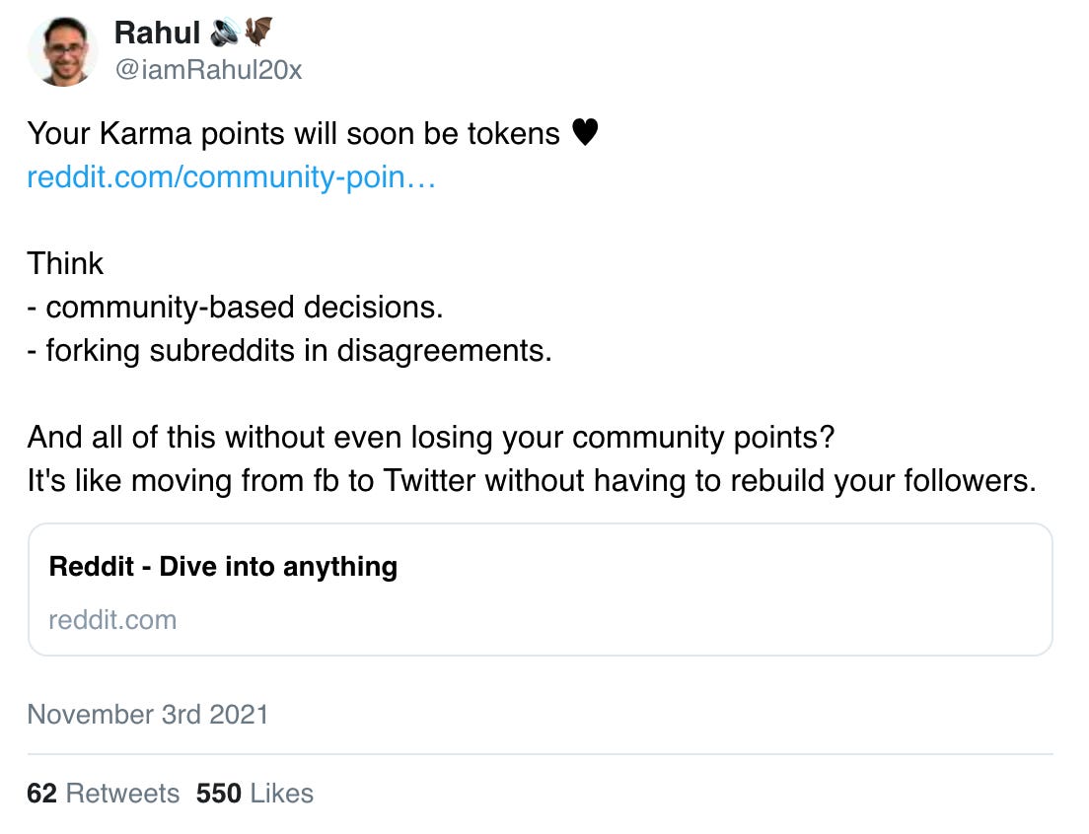Image resolution: width=1089 pixels, height=834 pixels.
Task: Click the word 'fb' in the tweet
Action: pyautogui.click(x=347, y=481)
